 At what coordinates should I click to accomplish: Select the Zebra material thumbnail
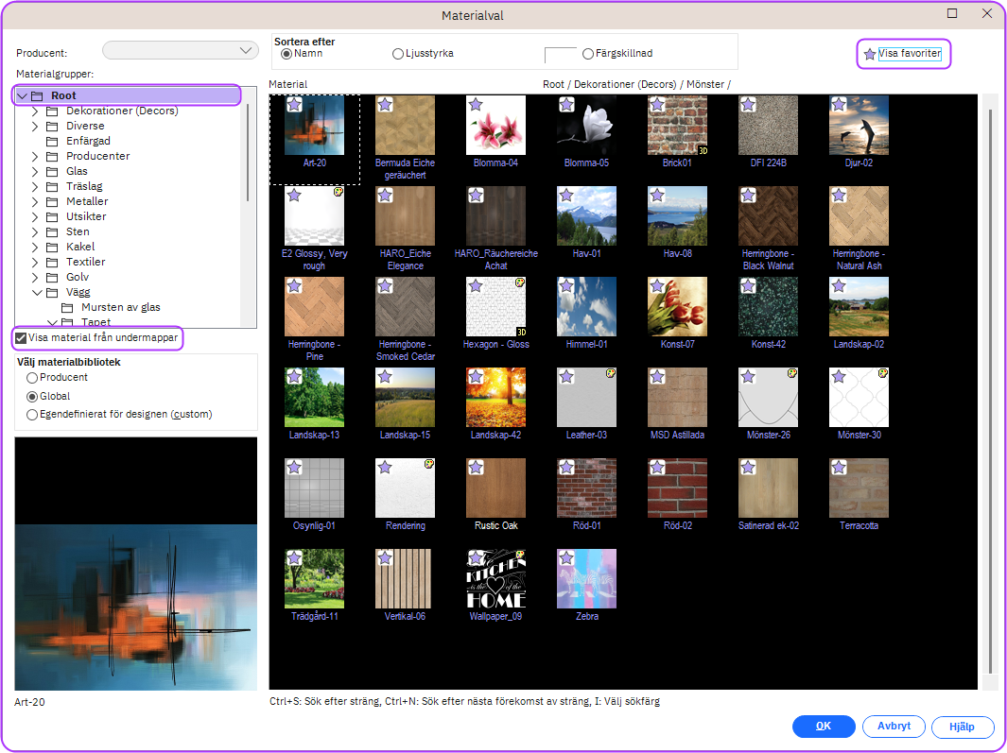[x=586, y=578]
